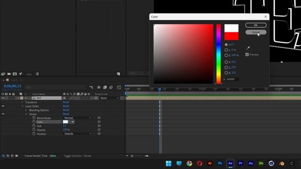Open the graph editor icon
Image resolution: width=301 pixels, height=169 pixels.
119,87
